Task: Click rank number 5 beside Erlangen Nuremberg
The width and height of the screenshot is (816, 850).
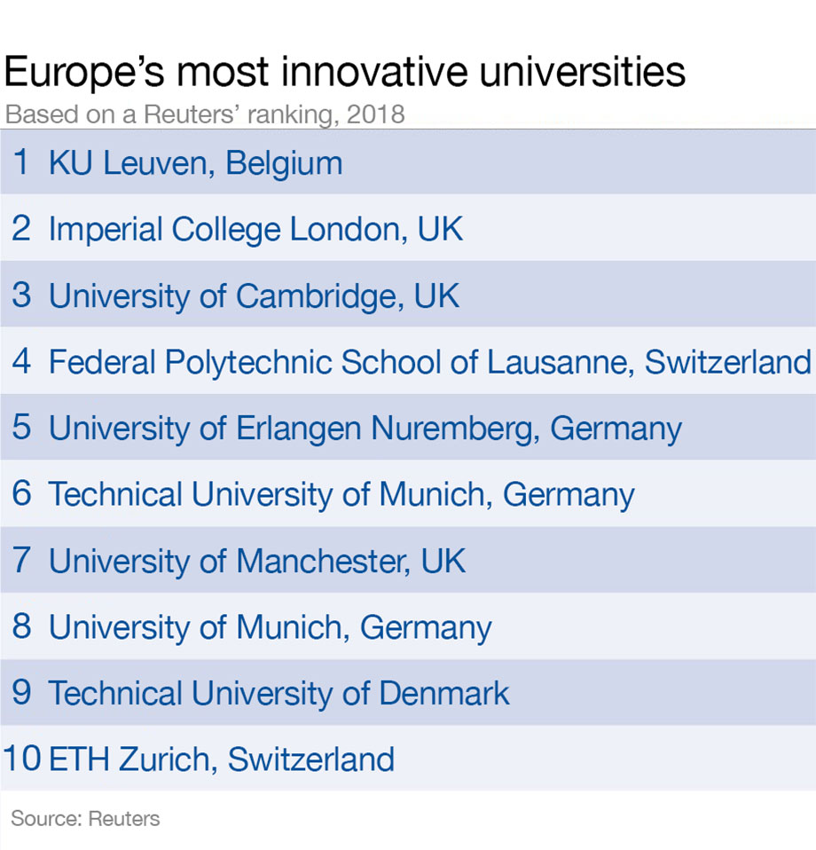Action: pyautogui.click(x=21, y=429)
